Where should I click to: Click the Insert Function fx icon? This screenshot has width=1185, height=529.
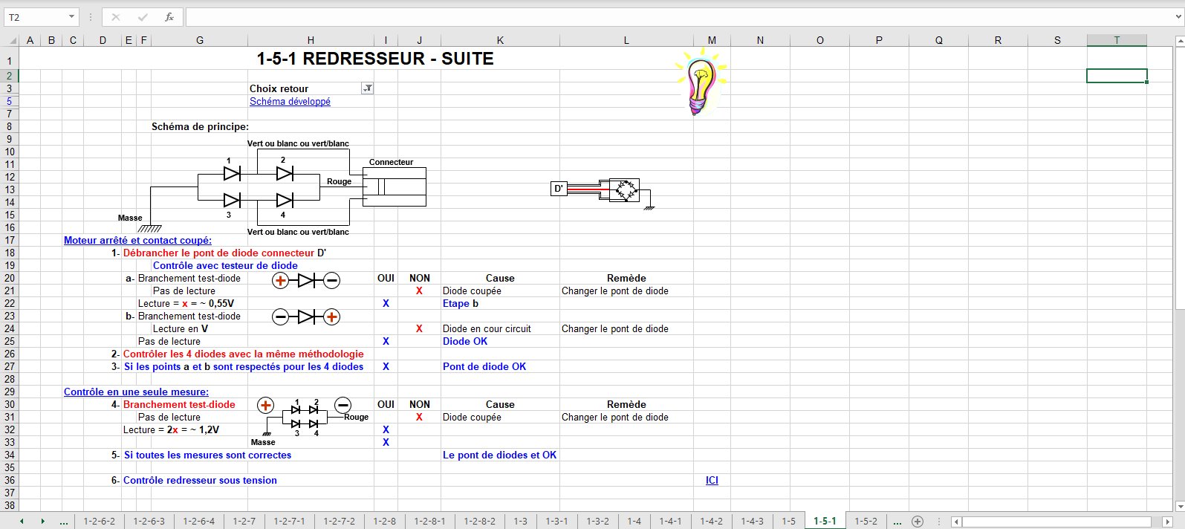(x=169, y=17)
